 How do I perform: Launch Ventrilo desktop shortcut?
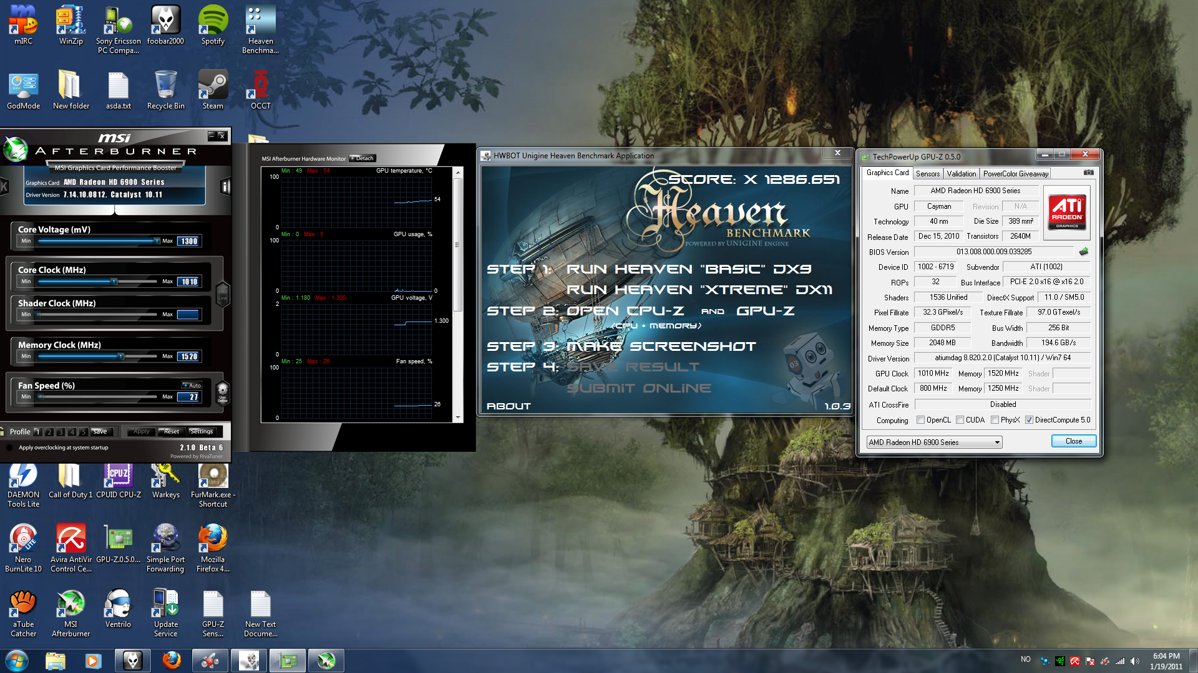118,609
